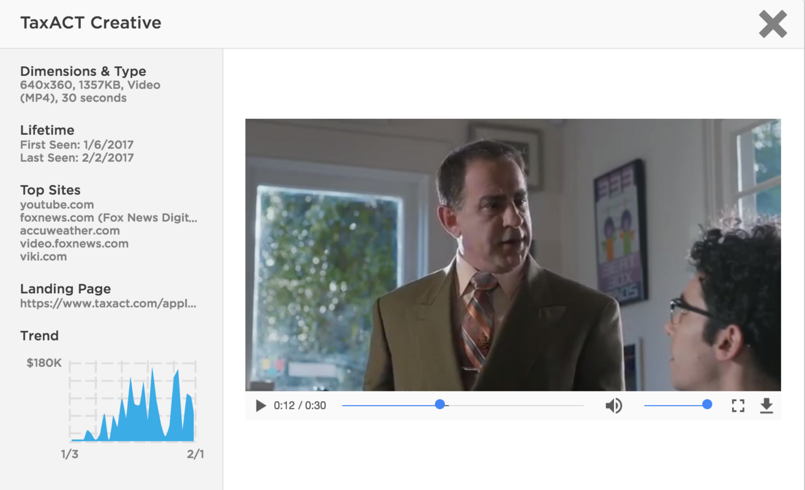The image size is (805, 490).
Task: Click youtube.com in Top Sites
Action: [57, 205]
